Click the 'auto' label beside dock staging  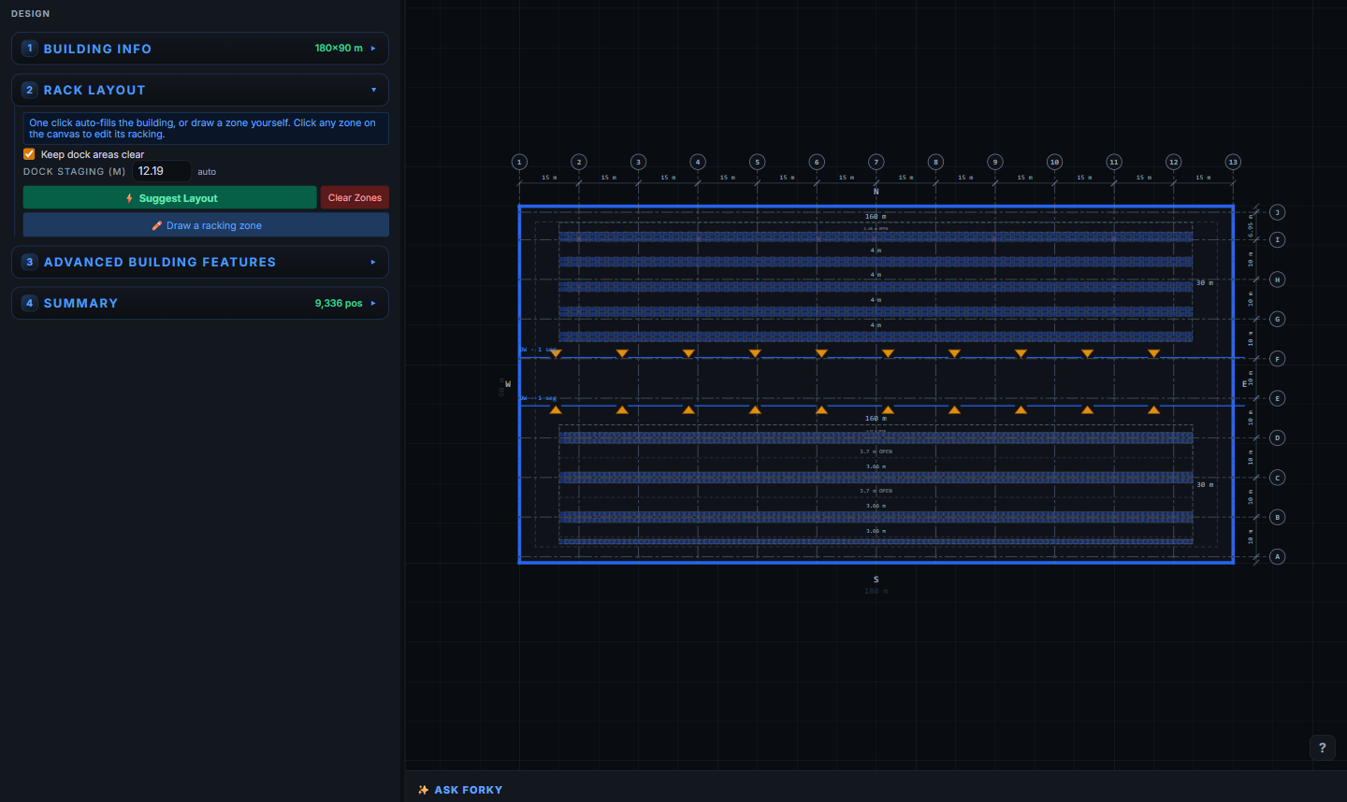pyautogui.click(x=207, y=172)
